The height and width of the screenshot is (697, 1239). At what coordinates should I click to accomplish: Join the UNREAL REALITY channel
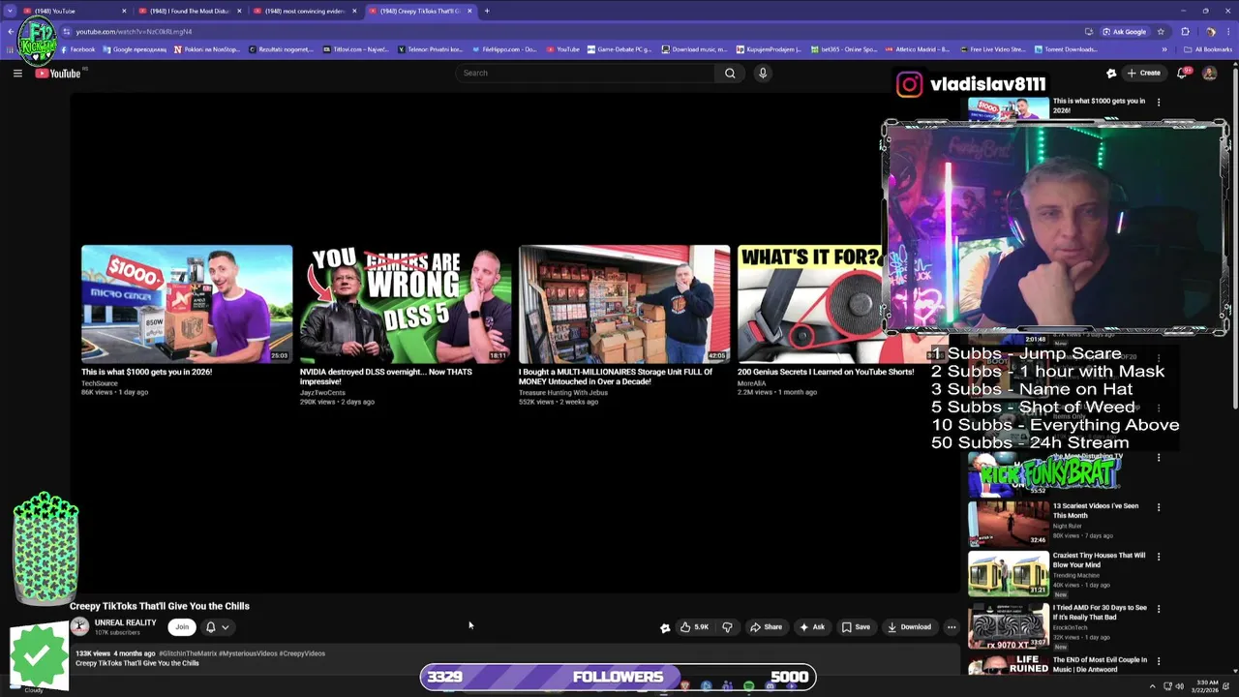pyautogui.click(x=182, y=627)
